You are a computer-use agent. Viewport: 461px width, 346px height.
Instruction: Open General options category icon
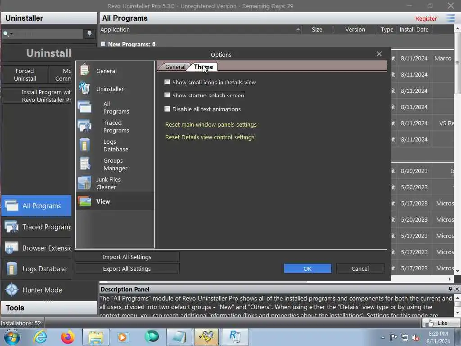[84, 70]
